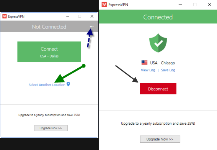Click the ExpressVPN logo in the left window title
Image resolution: width=217 pixels, height=150 pixels.
point(5,16)
